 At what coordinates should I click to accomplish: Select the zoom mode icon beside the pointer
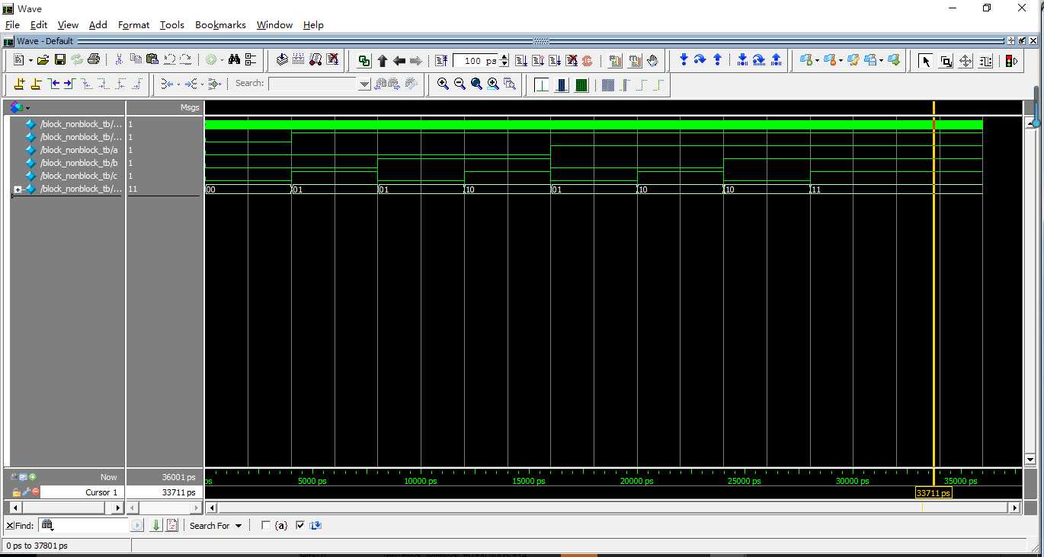tap(946, 61)
